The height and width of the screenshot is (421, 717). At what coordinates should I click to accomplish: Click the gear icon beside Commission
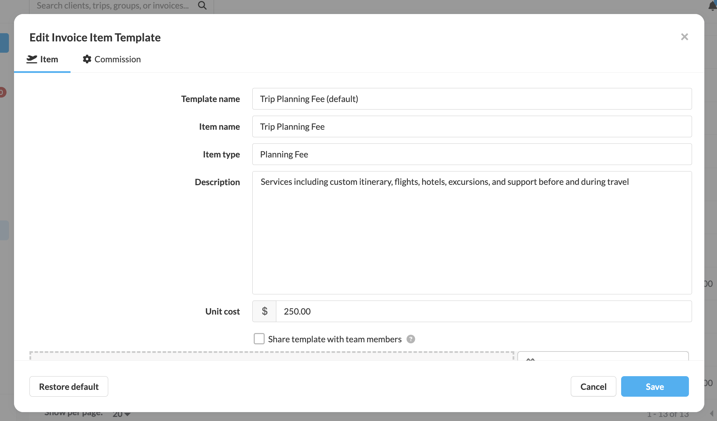[87, 59]
